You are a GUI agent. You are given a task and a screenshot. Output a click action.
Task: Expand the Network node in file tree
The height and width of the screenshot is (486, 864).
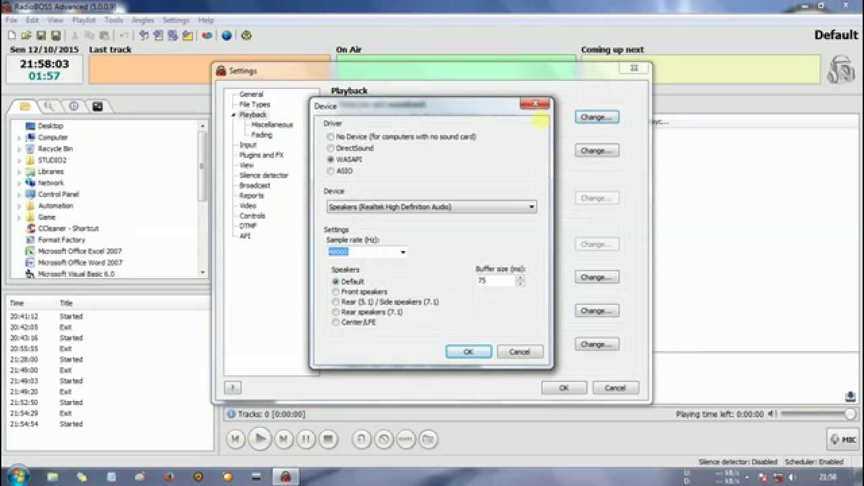[20, 183]
